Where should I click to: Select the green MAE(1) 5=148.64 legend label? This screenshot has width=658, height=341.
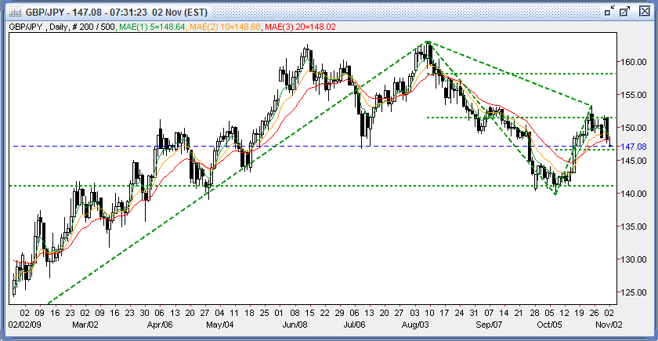[154, 27]
